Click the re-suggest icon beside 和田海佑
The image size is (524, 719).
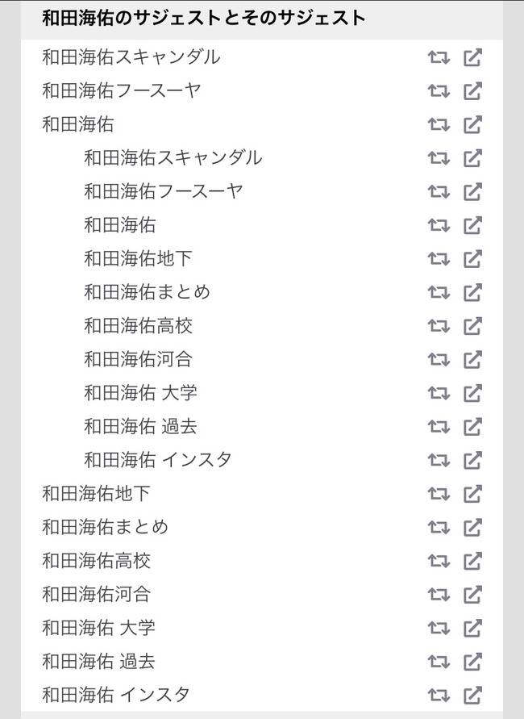(x=439, y=124)
